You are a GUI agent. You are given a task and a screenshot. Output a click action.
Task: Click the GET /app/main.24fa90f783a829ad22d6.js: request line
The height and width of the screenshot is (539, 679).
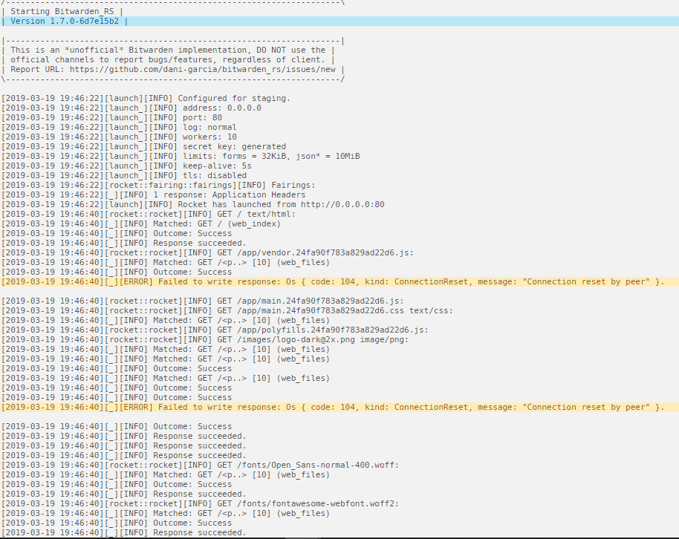203,301
